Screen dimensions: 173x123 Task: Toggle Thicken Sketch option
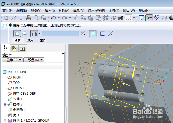pyautogui.click(x=102, y=33)
